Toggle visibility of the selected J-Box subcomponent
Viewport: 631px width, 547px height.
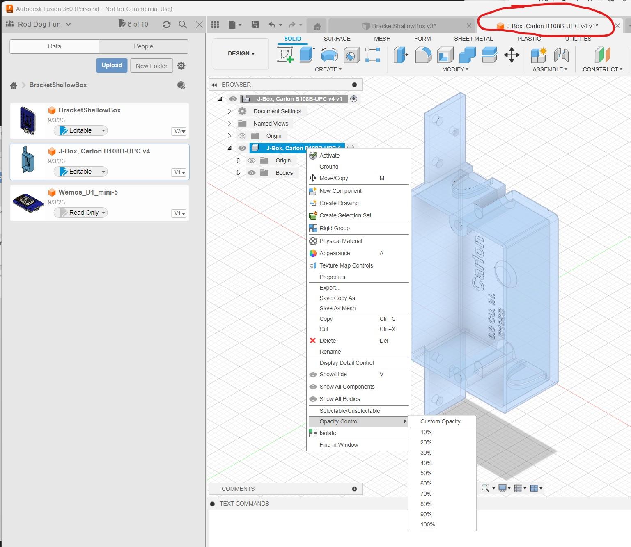[242, 148]
